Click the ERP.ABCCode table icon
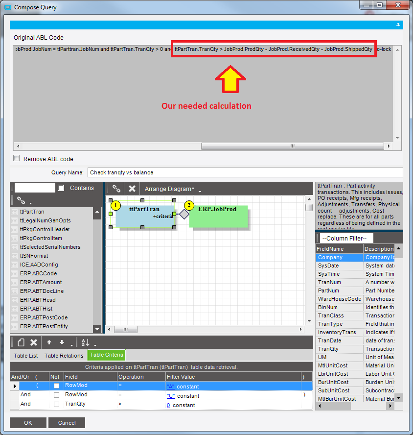413x435 pixels. click(x=14, y=273)
